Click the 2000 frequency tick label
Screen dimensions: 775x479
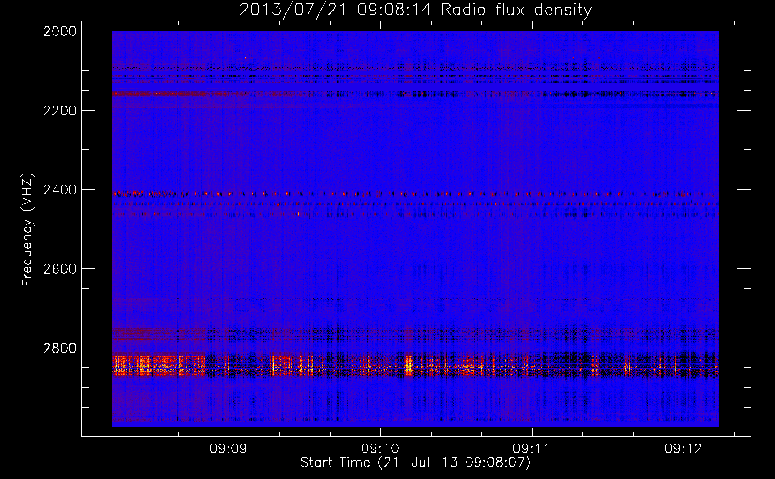60,31
